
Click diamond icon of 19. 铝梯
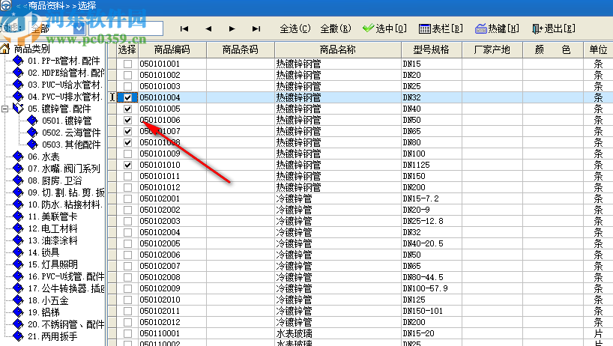[18, 312]
